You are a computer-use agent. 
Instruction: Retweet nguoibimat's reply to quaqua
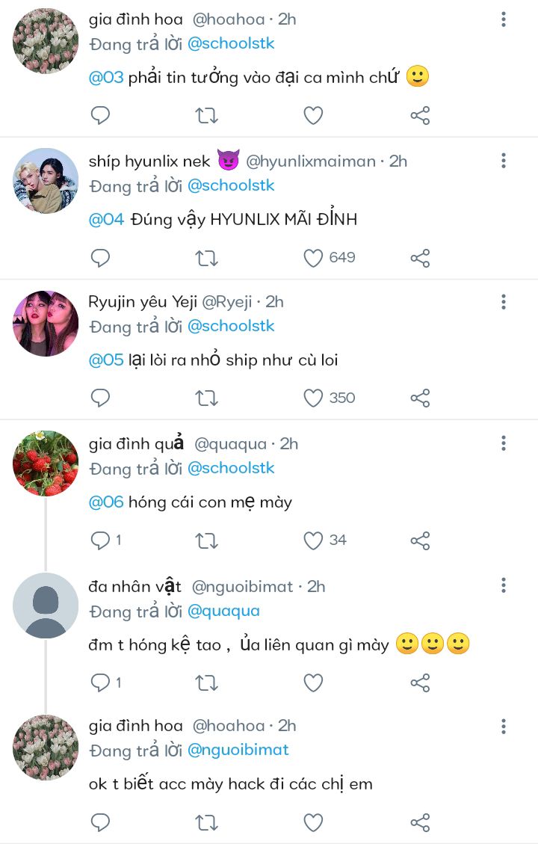point(206,683)
